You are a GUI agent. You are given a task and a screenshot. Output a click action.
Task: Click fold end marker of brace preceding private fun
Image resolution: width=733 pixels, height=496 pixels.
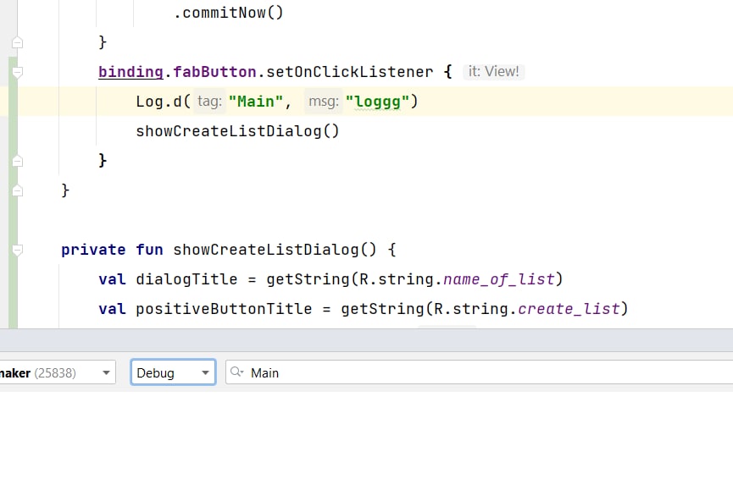pos(17,190)
